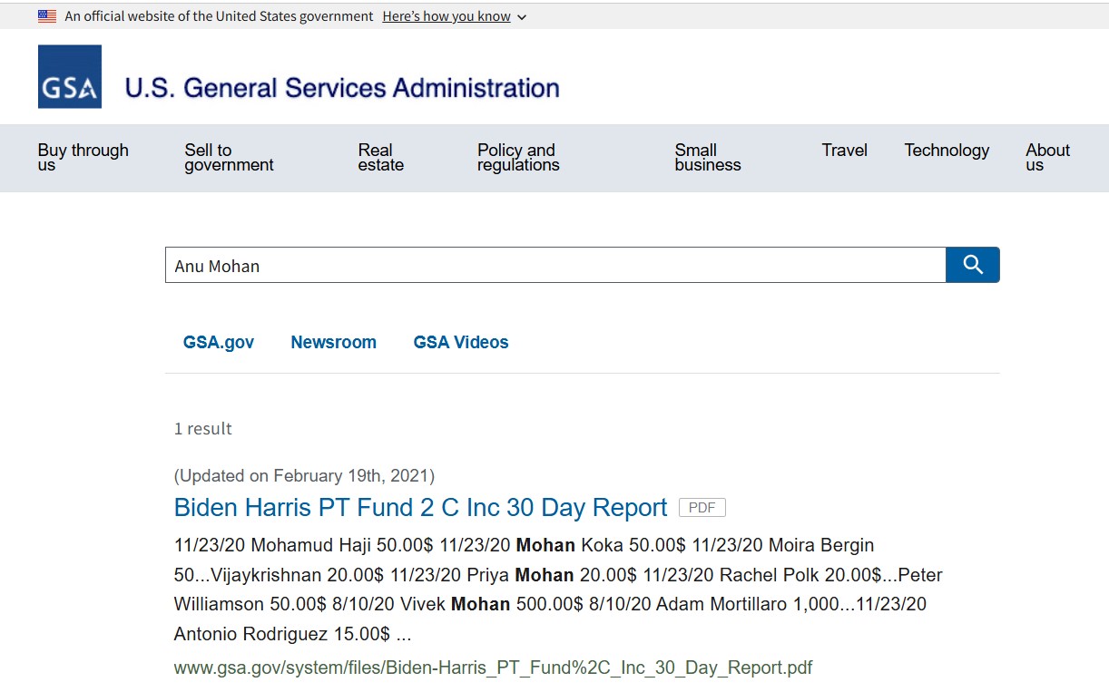Open the Travel navigation menu
The width and height of the screenshot is (1109, 692).
(845, 151)
